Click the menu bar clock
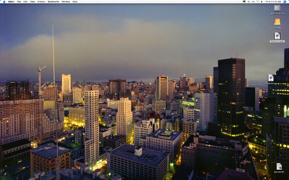 pos(273,1)
